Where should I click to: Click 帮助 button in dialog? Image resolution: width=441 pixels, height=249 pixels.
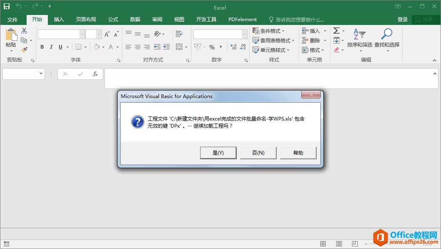[x=298, y=153]
